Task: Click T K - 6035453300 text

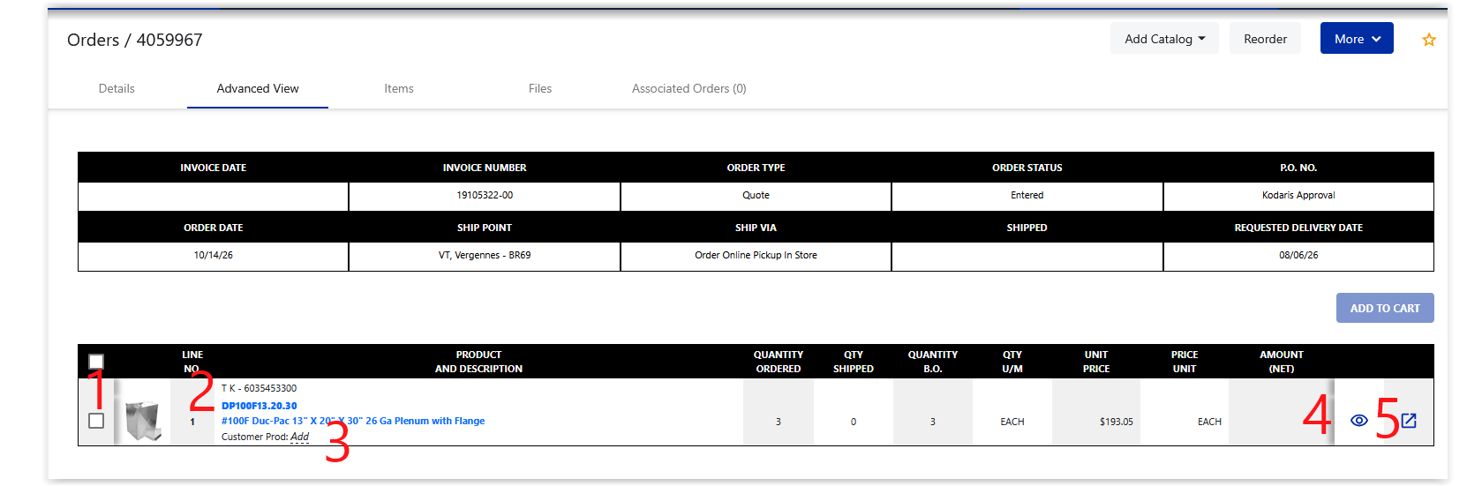Action: point(259,388)
